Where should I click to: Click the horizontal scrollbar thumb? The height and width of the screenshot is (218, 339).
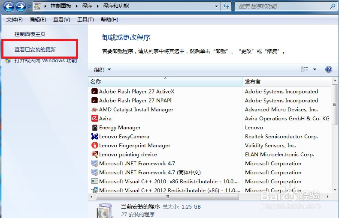click(167, 197)
